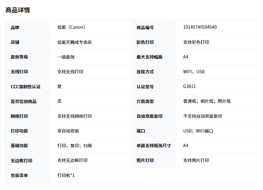Select the 不支持自动双面复印 value

[203, 116]
